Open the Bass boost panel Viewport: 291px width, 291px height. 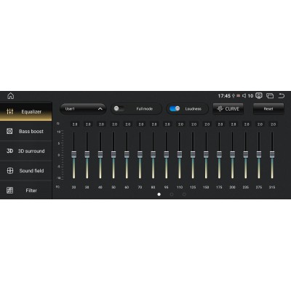(x=25, y=131)
